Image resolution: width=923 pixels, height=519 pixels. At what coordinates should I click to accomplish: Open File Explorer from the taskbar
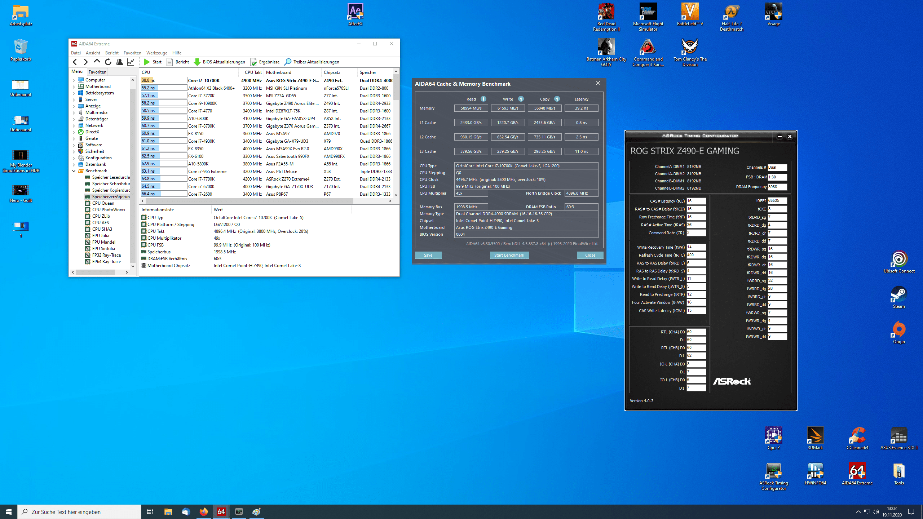tap(168, 511)
